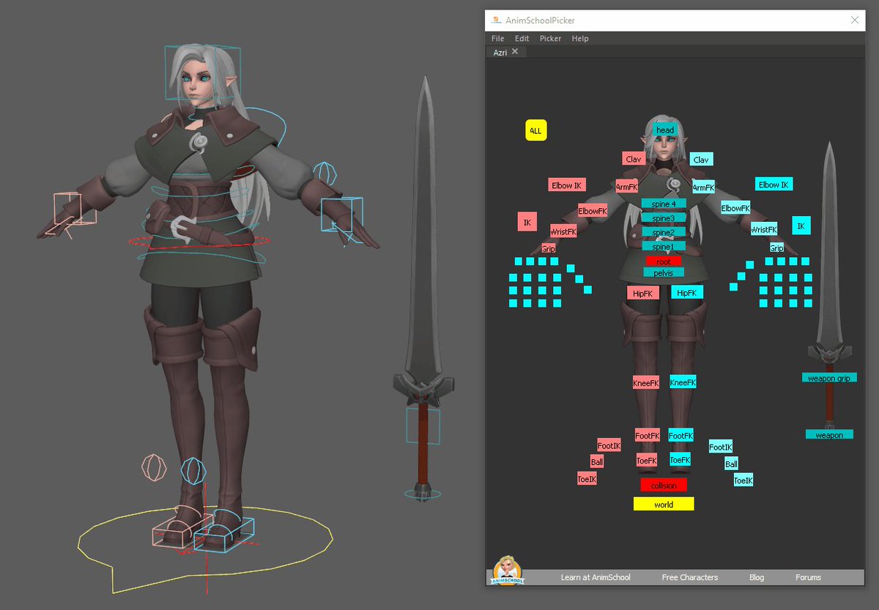This screenshot has height=610, width=879.
Task: Click the pink Elbow IK button
Action: click(x=567, y=185)
